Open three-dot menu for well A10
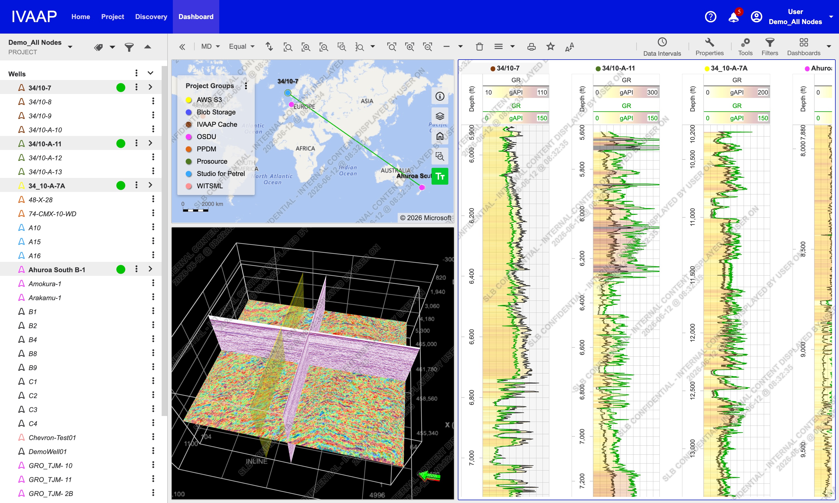Image resolution: width=839 pixels, height=503 pixels. tap(153, 227)
